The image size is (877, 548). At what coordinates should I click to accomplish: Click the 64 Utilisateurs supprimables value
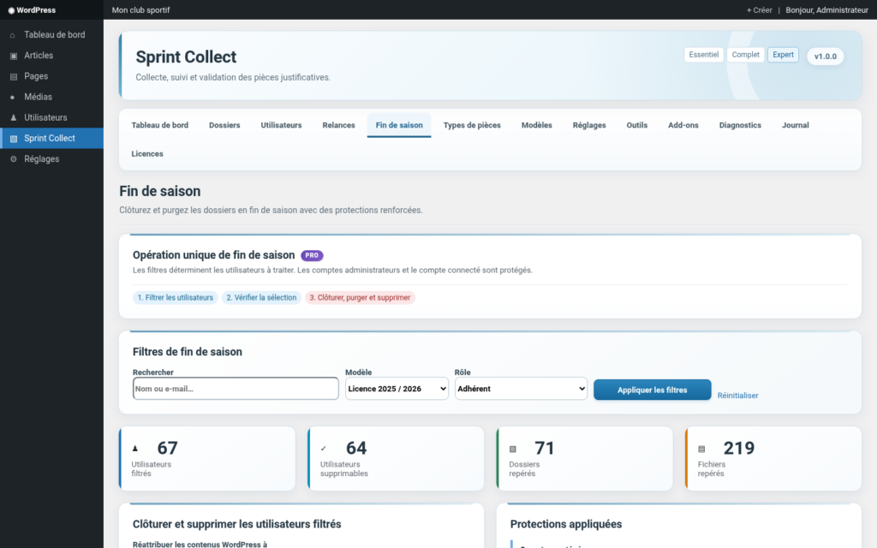click(x=356, y=448)
